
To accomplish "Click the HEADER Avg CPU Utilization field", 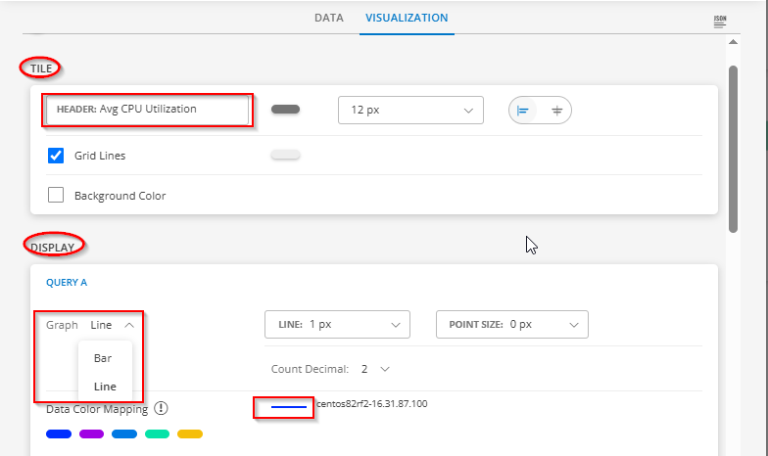I will (x=147, y=110).
